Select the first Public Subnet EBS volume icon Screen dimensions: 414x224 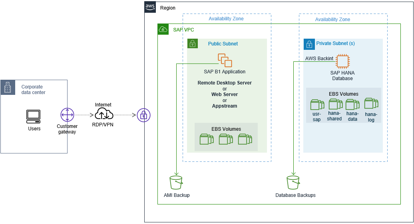click(207, 139)
